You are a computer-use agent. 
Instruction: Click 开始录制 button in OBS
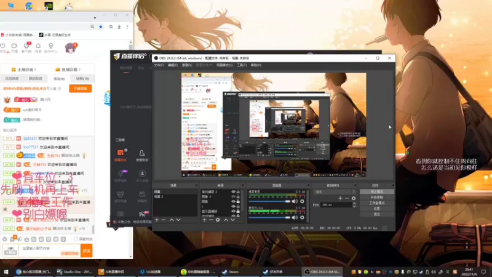pyautogui.click(x=376, y=197)
